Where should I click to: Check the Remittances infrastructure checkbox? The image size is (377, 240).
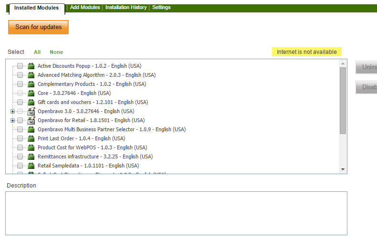(20, 157)
